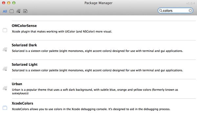Click the magnifying glass search icon
This screenshot has width=197, height=119.
pyautogui.click(x=161, y=11)
